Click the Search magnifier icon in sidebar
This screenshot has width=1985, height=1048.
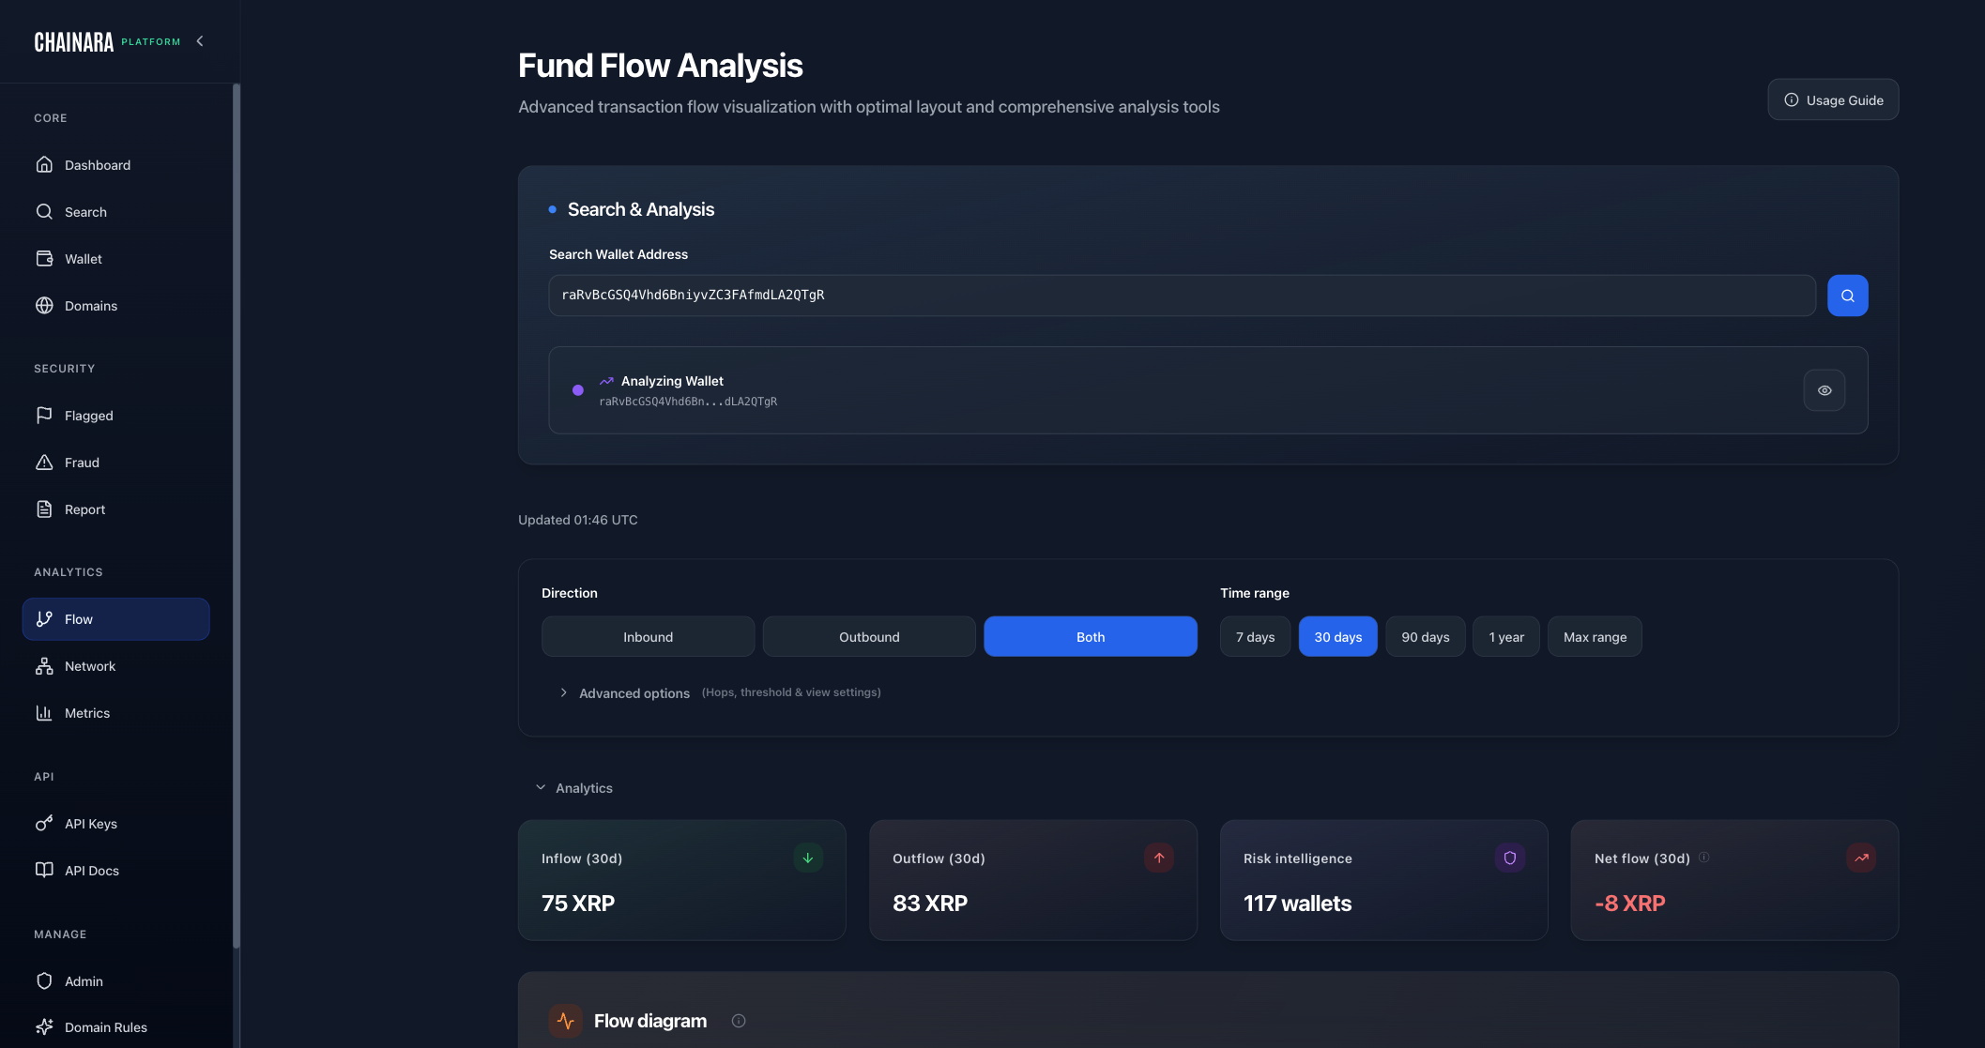click(44, 212)
